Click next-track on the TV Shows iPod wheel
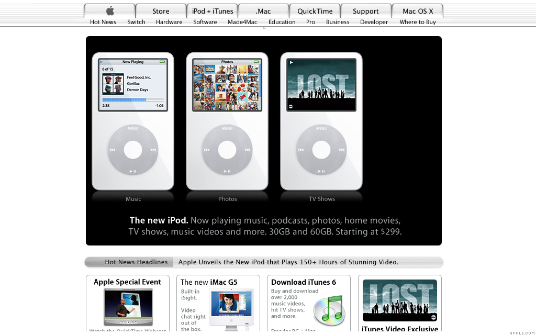 (341, 150)
